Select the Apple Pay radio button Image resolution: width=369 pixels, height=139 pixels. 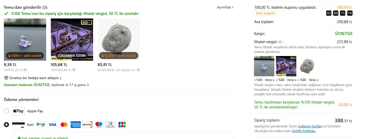point(6,111)
